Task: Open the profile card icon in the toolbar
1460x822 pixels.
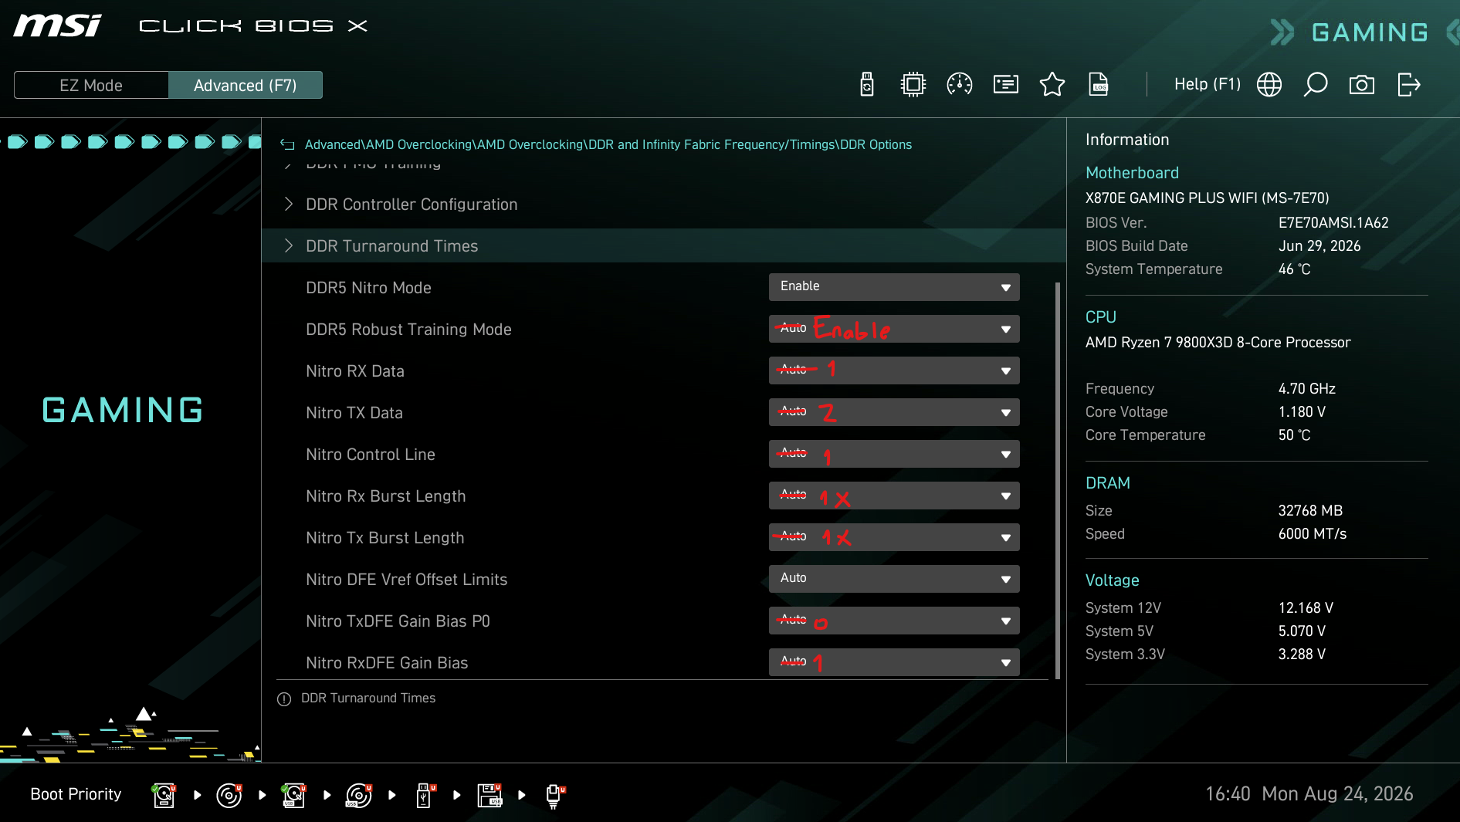Action: tap(1006, 84)
